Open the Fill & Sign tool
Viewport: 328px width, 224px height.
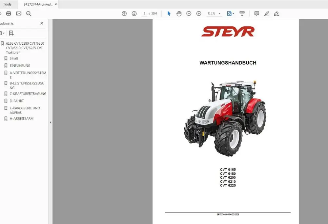(277, 13)
